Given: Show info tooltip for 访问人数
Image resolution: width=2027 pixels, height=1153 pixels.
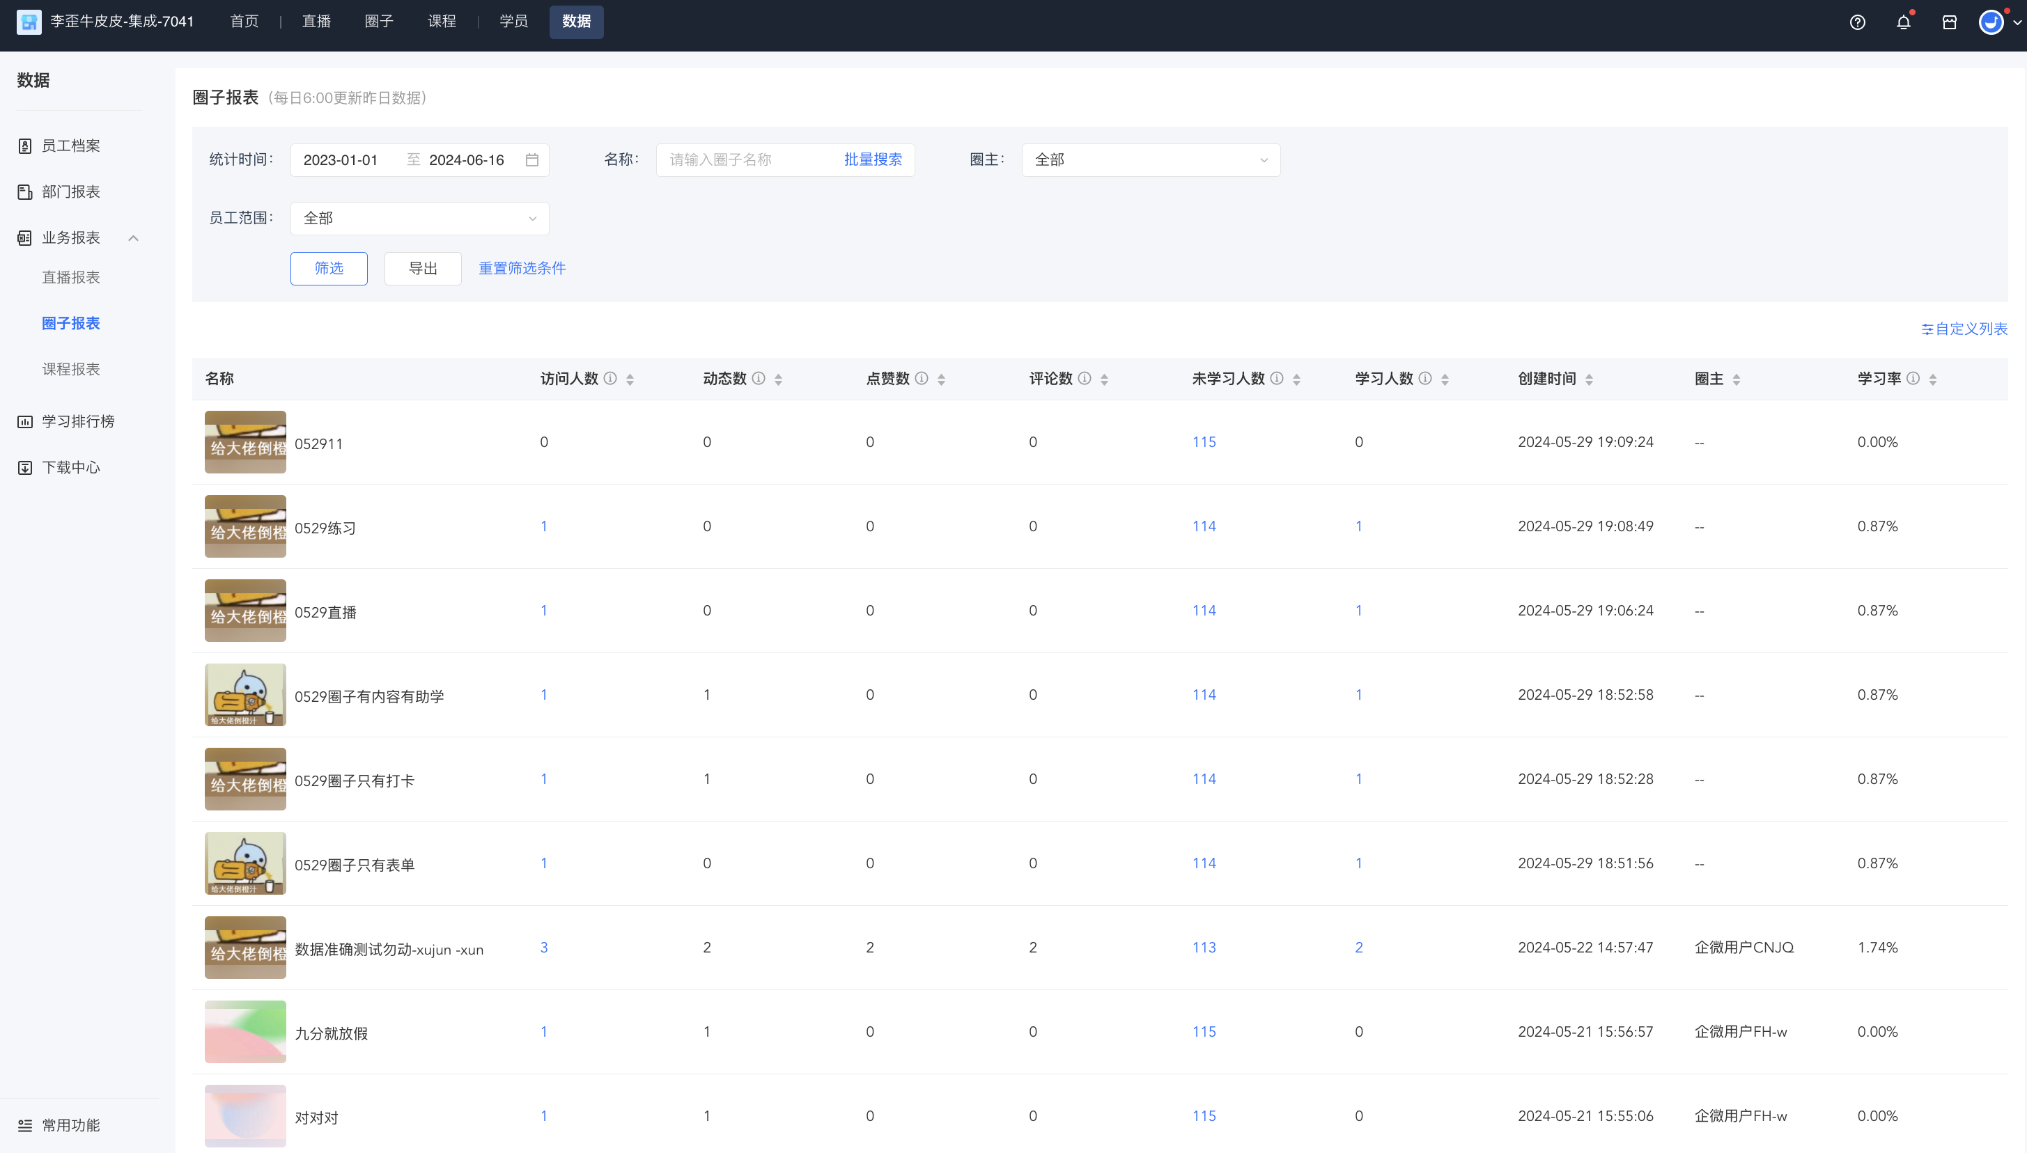Looking at the screenshot, I should [610, 379].
